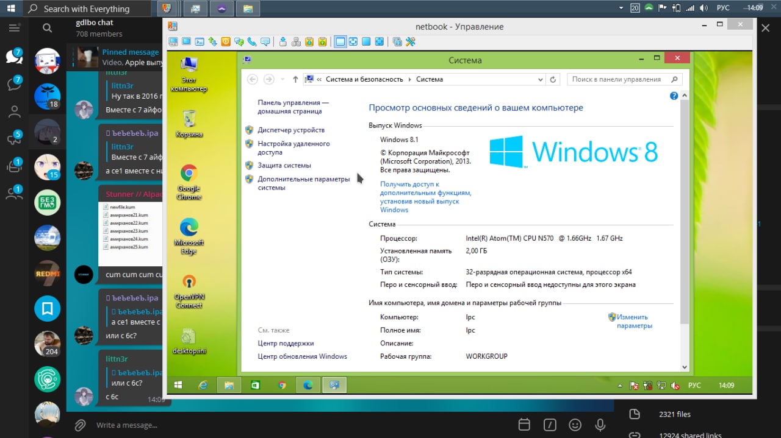
Task: Show hidden tray icons in remote taskbar
Action: pyautogui.click(x=621, y=386)
